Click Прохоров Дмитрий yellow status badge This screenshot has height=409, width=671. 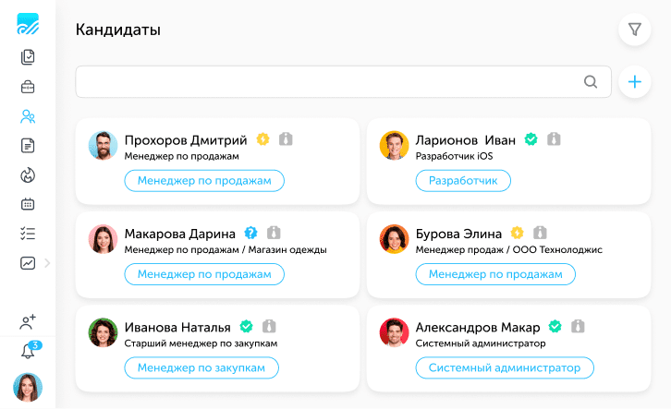click(262, 138)
